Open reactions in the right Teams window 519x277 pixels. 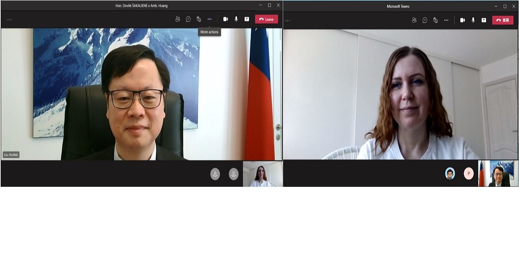pyautogui.click(x=435, y=20)
